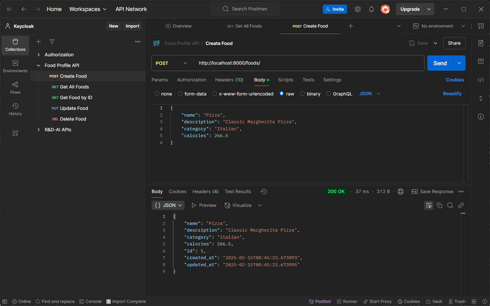Open response history clock icon

click(264, 192)
